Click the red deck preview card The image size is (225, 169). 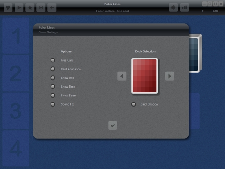[x=145, y=76]
